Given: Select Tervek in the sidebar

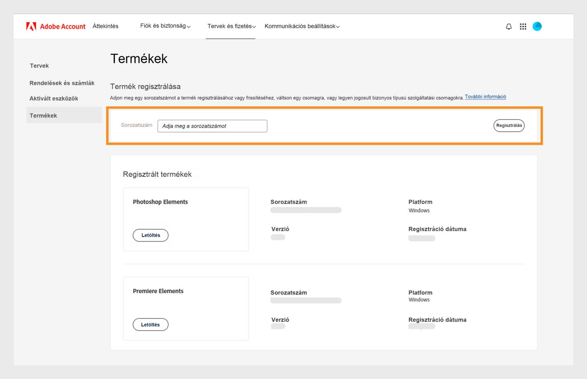Looking at the screenshot, I should (x=39, y=65).
